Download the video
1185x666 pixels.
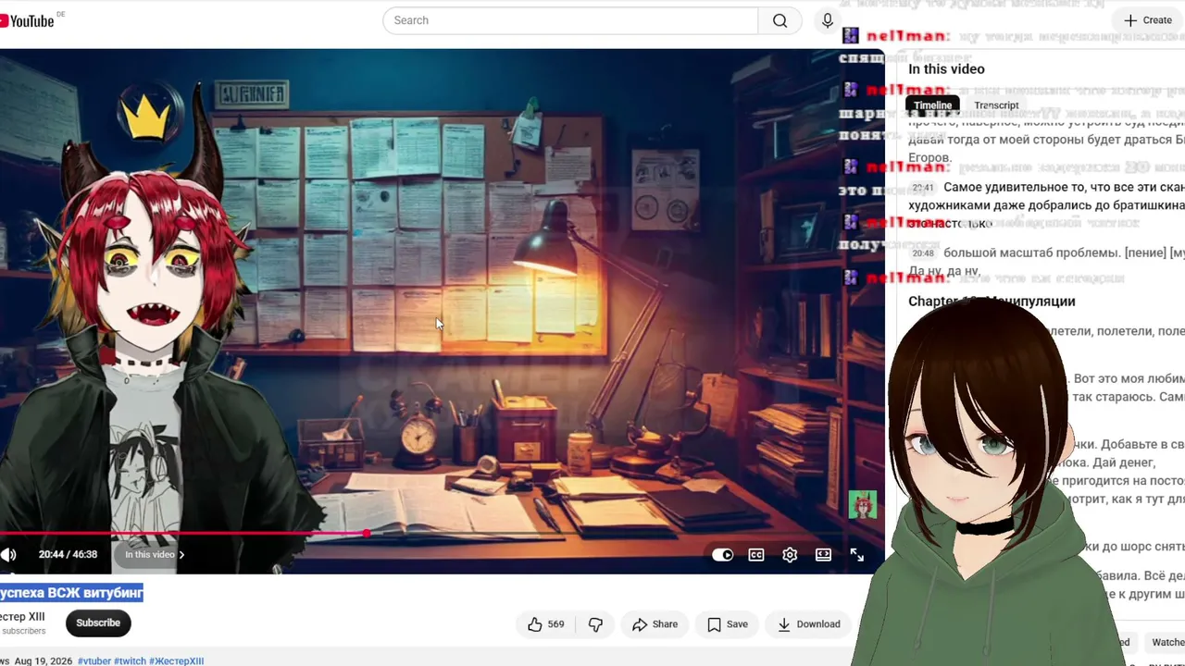809,624
